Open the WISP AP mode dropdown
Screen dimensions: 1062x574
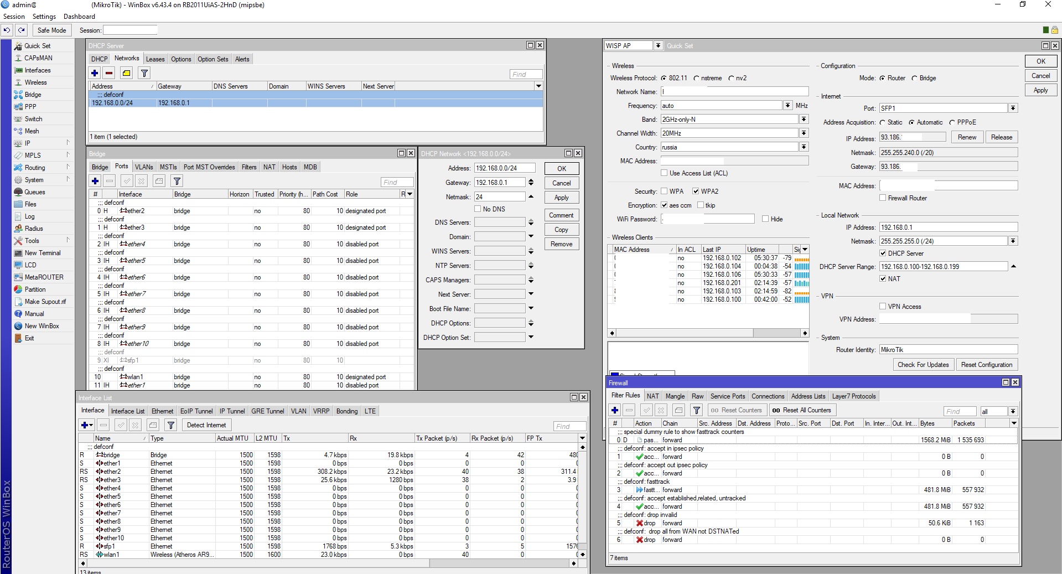coord(658,46)
